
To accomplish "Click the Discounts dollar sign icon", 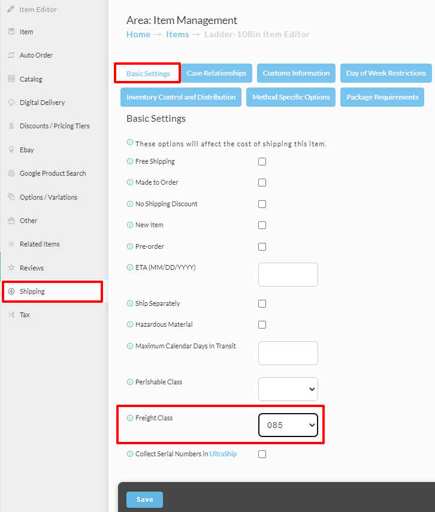I will click(11, 126).
